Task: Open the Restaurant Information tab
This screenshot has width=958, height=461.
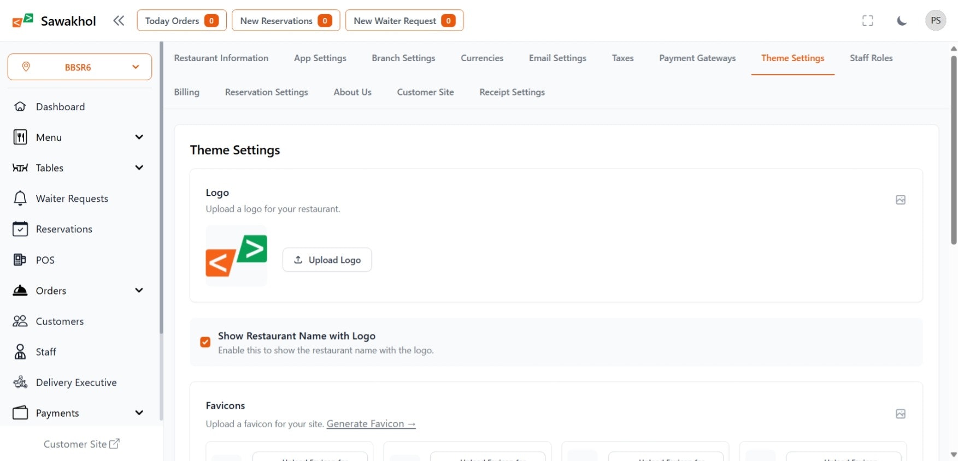Action: click(221, 58)
